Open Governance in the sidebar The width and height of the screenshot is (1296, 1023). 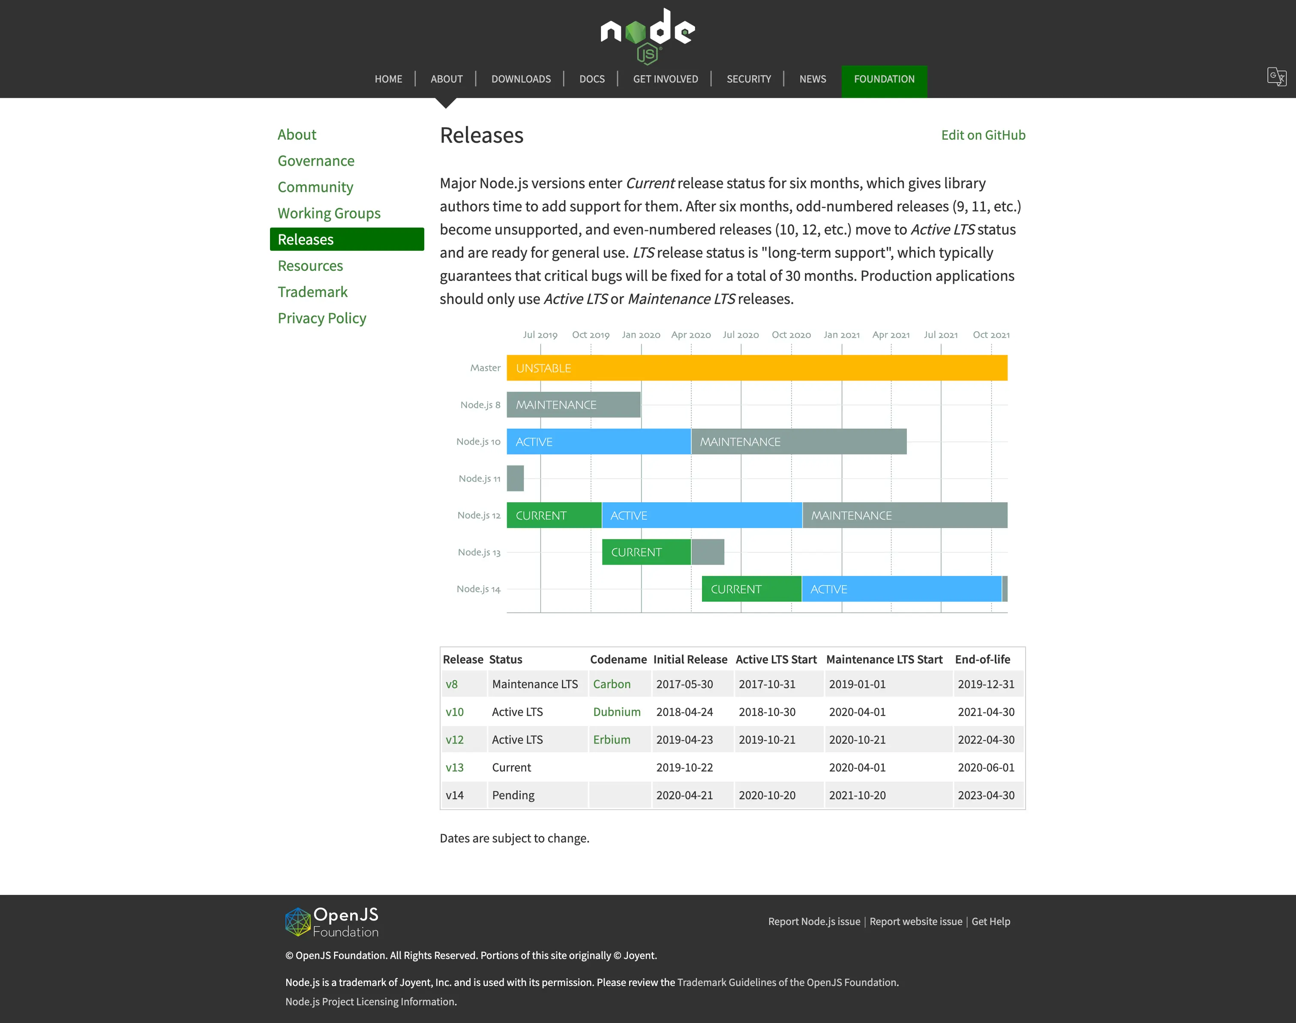[315, 161]
